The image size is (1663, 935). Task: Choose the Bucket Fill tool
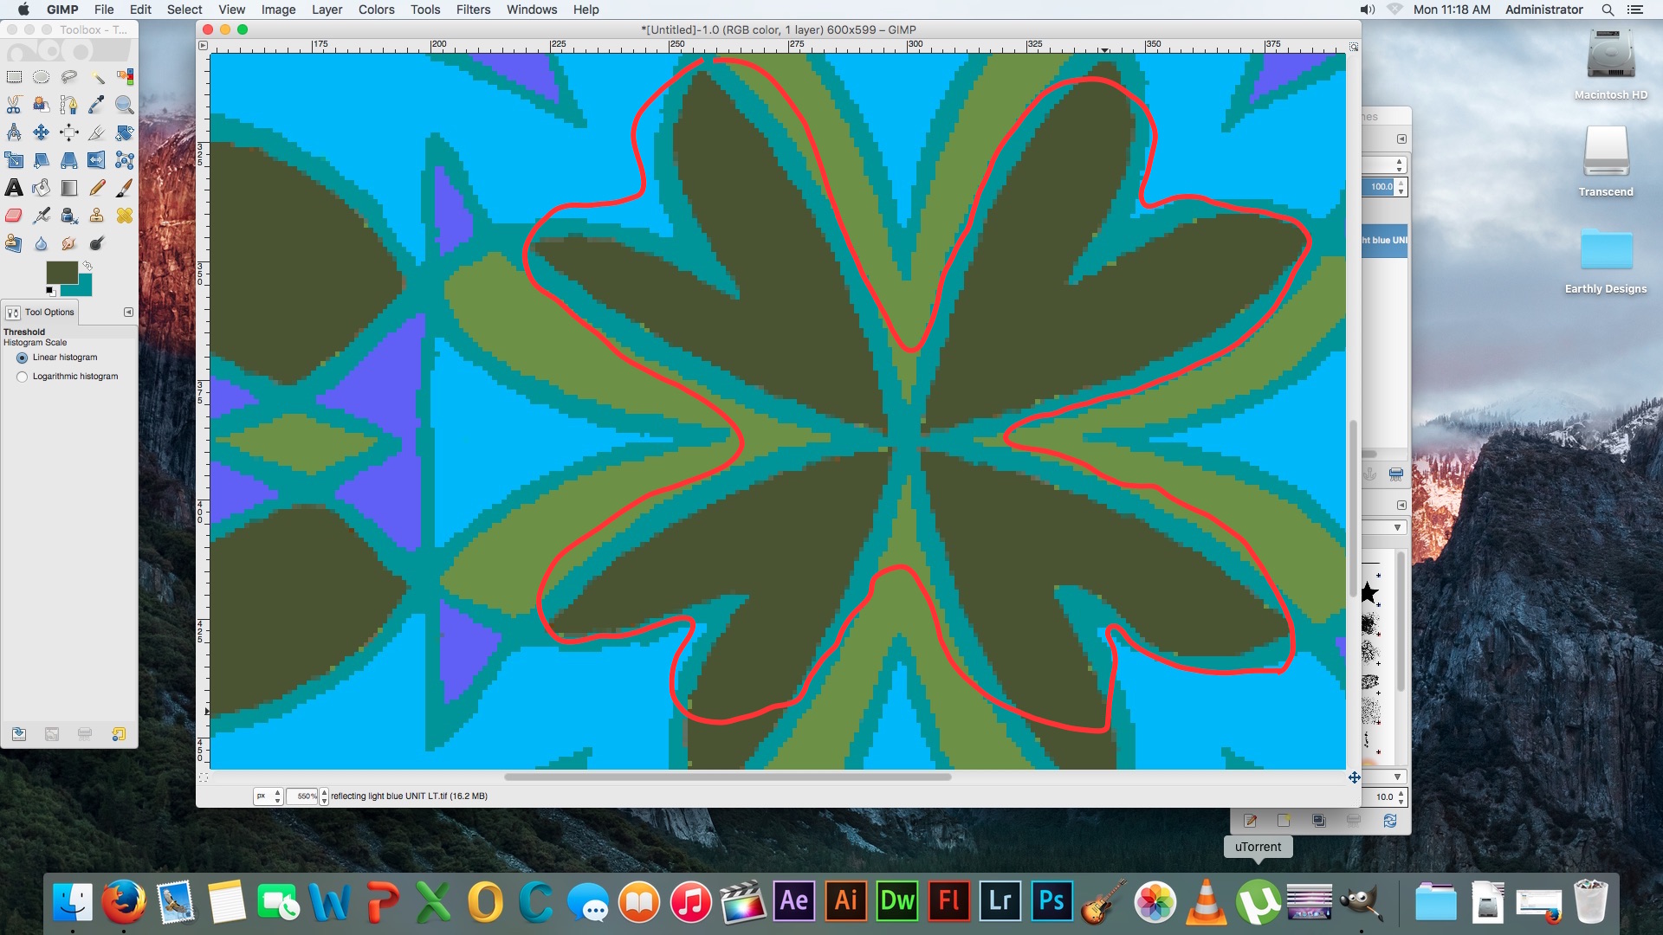point(42,188)
